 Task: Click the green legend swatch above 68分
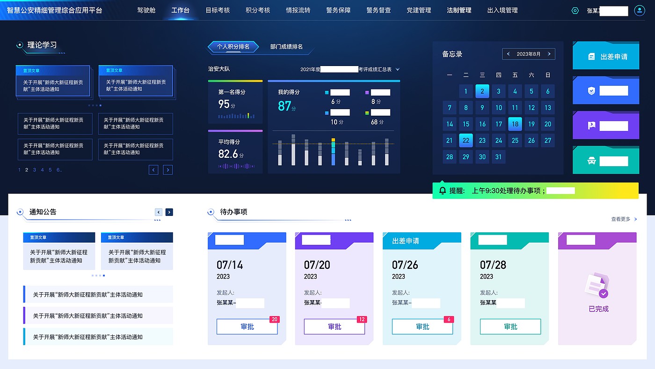[x=367, y=113]
